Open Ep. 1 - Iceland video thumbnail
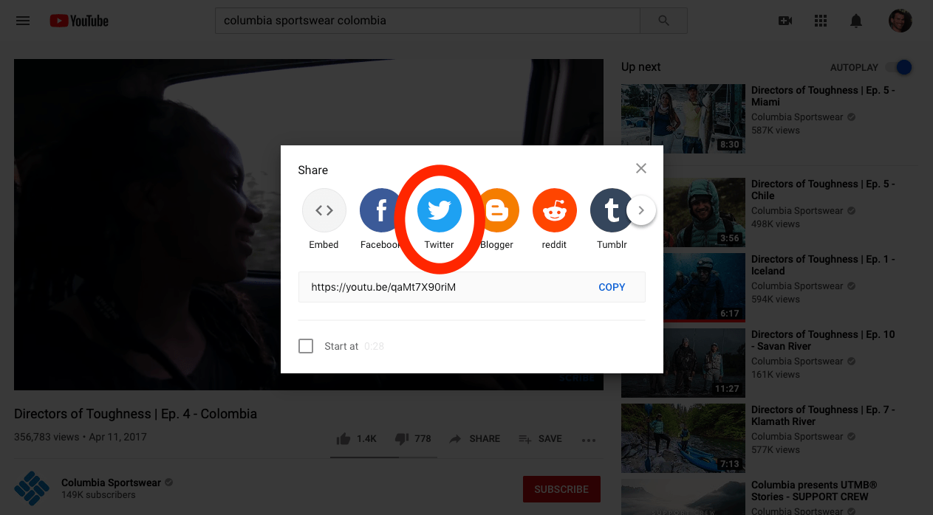The image size is (933, 515). 683,288
